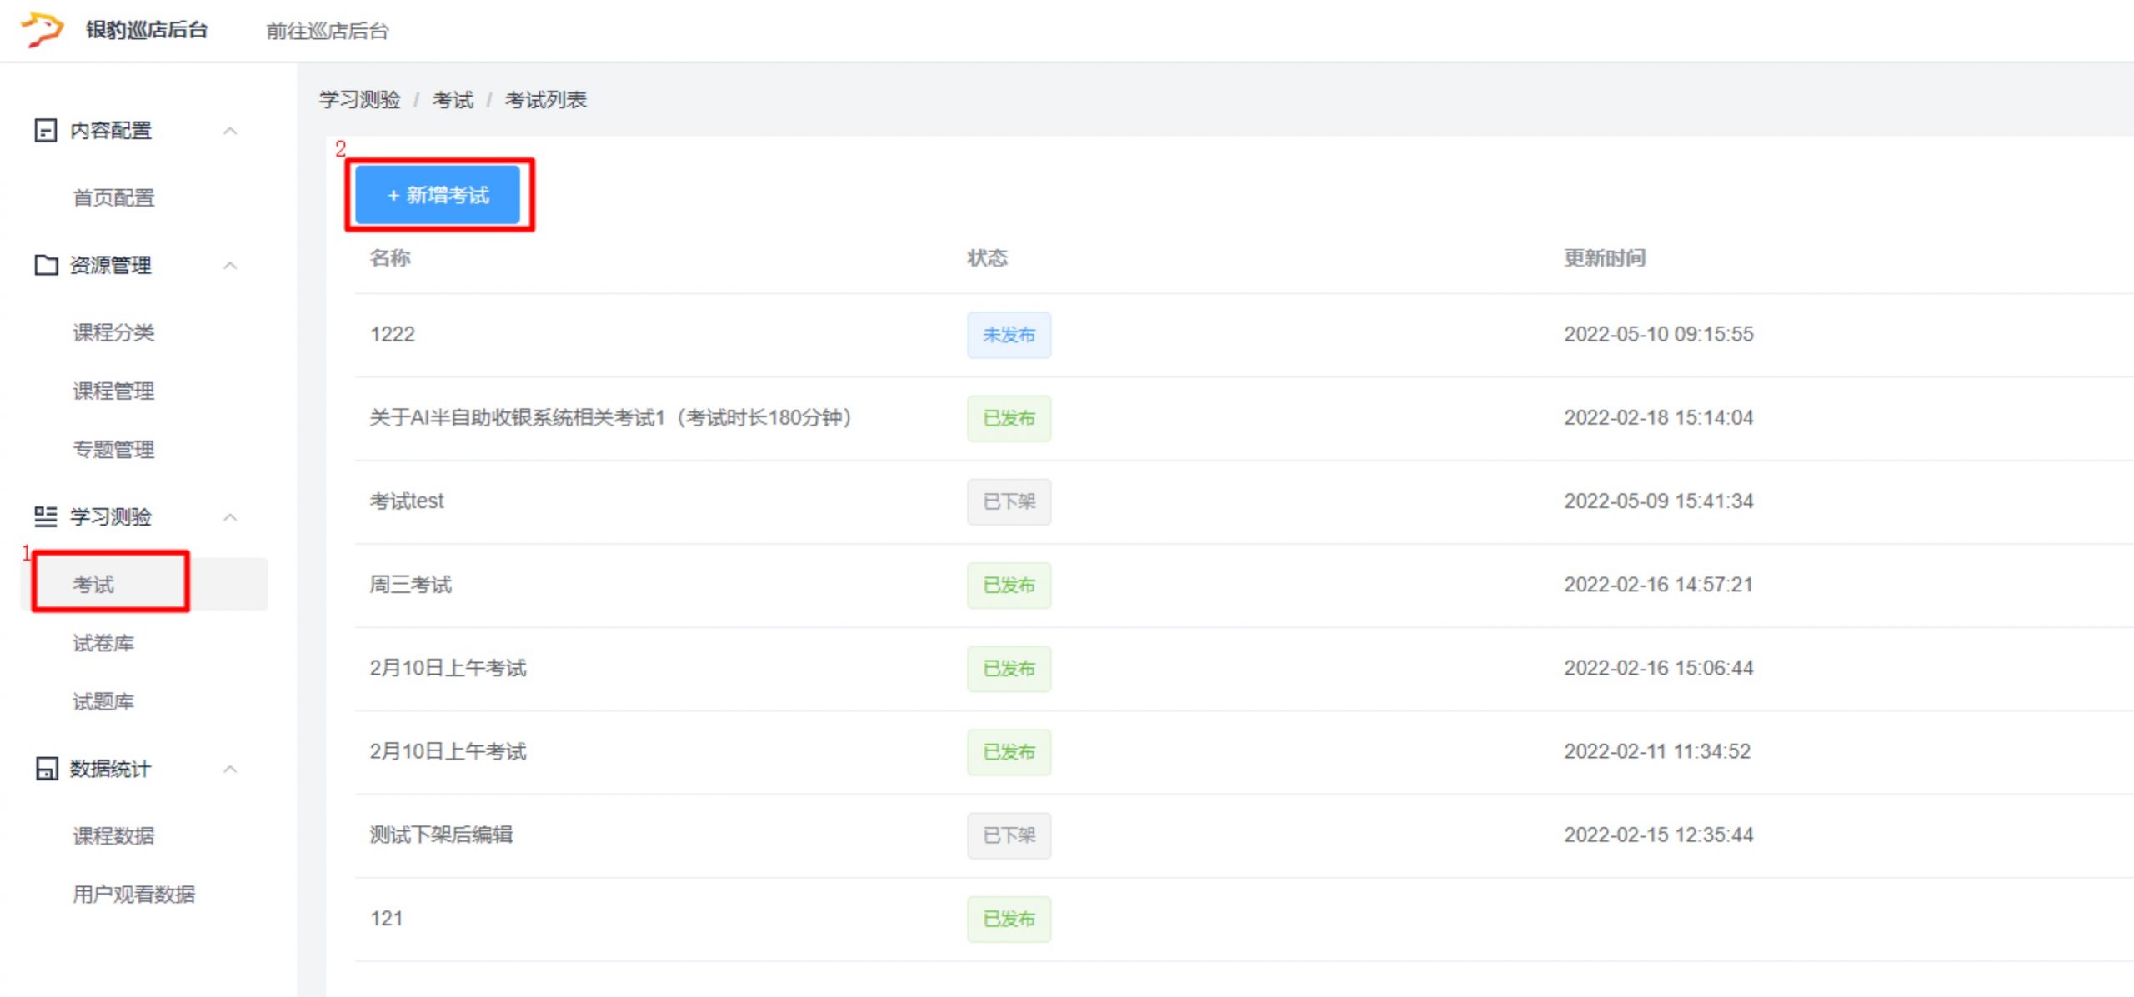Open the 首页配置 menu item
This screenshot has height=997, width=2134.
[x=113, y=198]
